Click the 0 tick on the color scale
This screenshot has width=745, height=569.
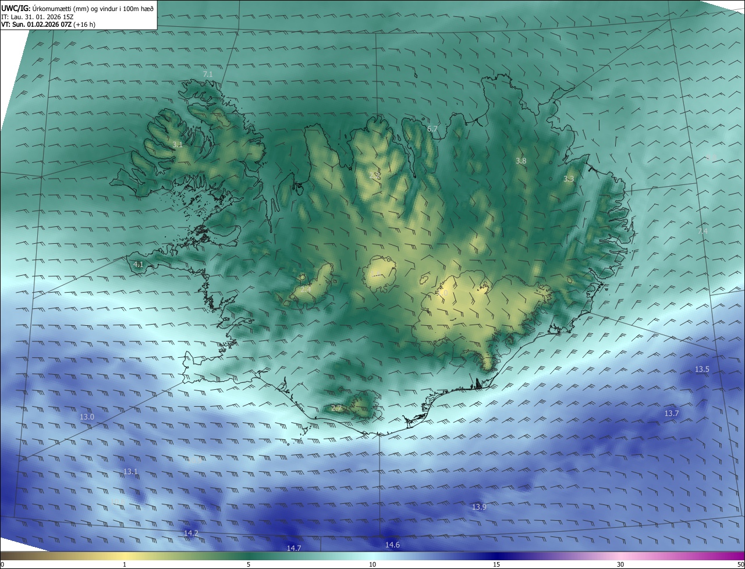(x=2, y=564)
